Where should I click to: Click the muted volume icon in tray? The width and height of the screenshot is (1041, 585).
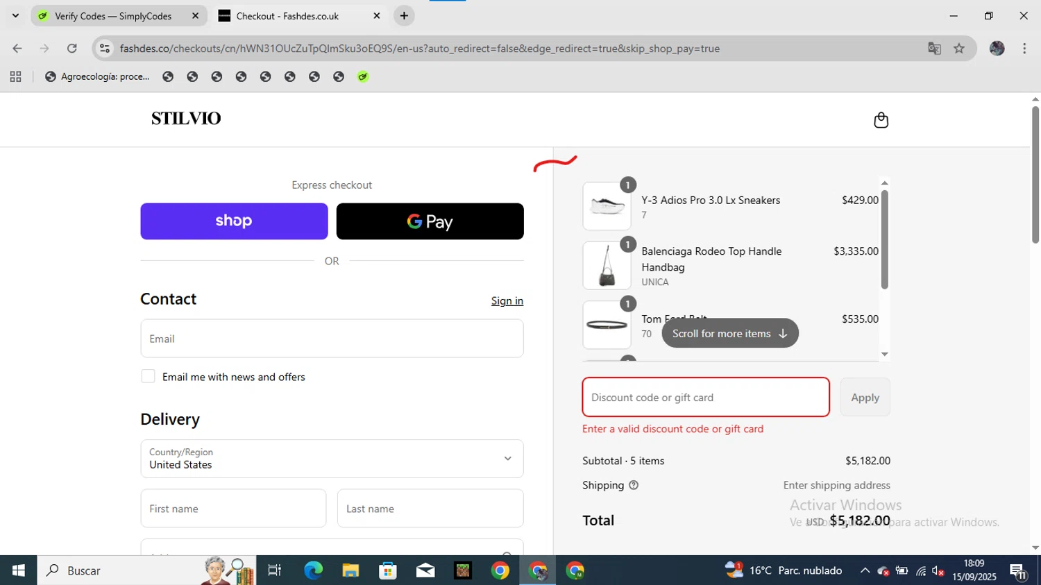tap(938, 571)
